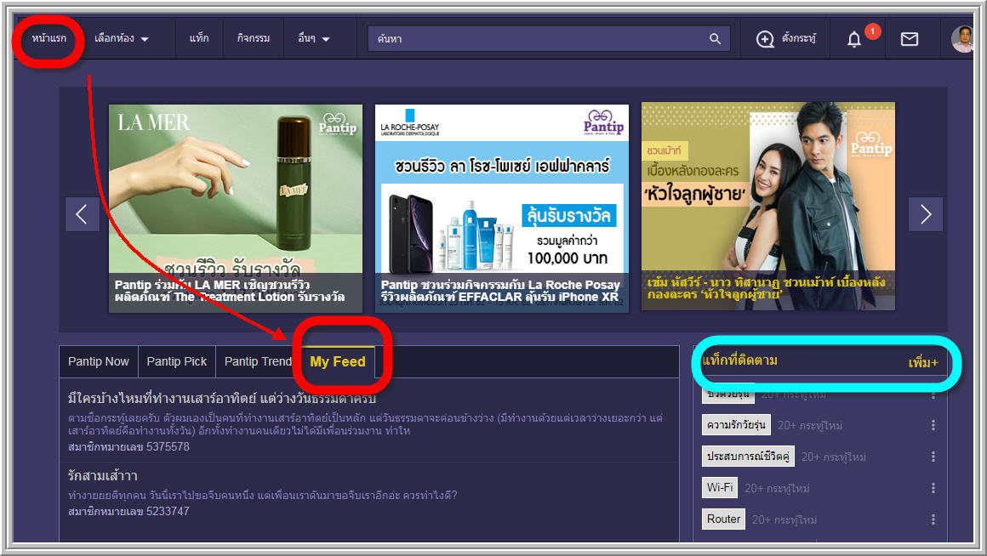Open options menu for ประสบการณ์ชีวิตคู่ tag
The height and width of the screenshot is (556, 987).
(x=933, y=457)
